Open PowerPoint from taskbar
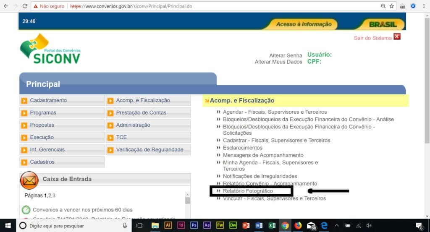The height and width of the screenshot is (232, 430). pyautogui.click(x=246, y=225)
